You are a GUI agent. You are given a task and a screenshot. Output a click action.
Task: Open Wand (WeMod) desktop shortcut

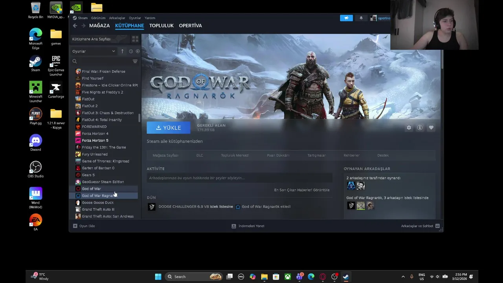click(x=35, y=198)
